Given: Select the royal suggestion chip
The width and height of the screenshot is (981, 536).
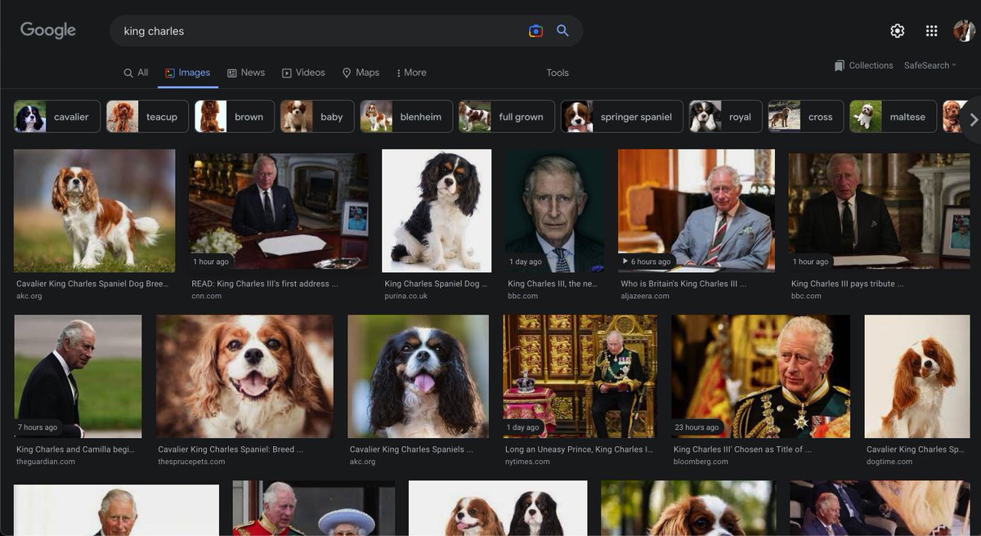Looking at the screenshot, I should [725, 117].
